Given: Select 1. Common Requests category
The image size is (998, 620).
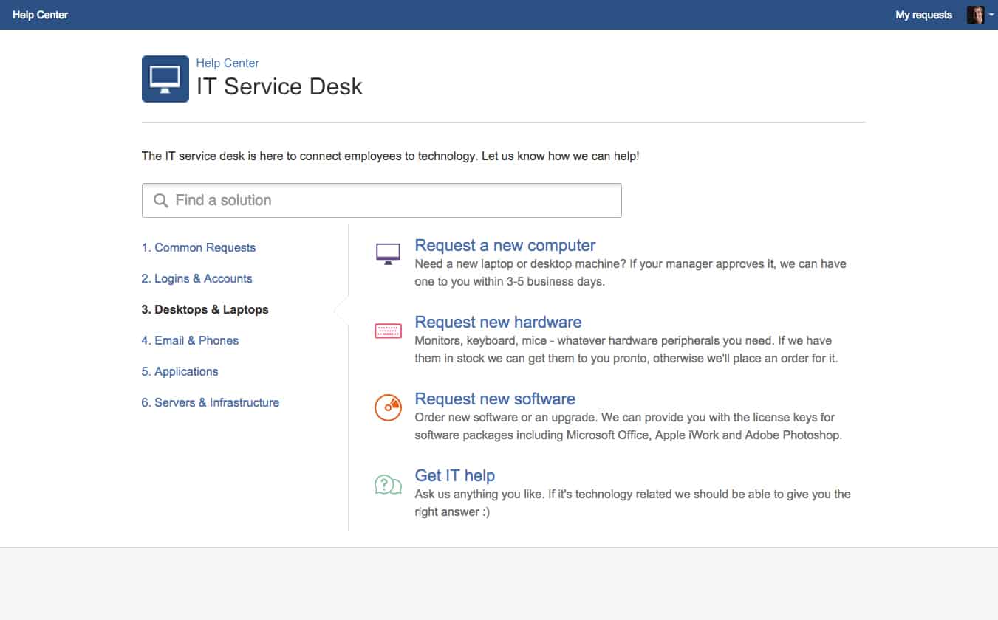Looking at the screenshot, I should (x=199, y=248).
